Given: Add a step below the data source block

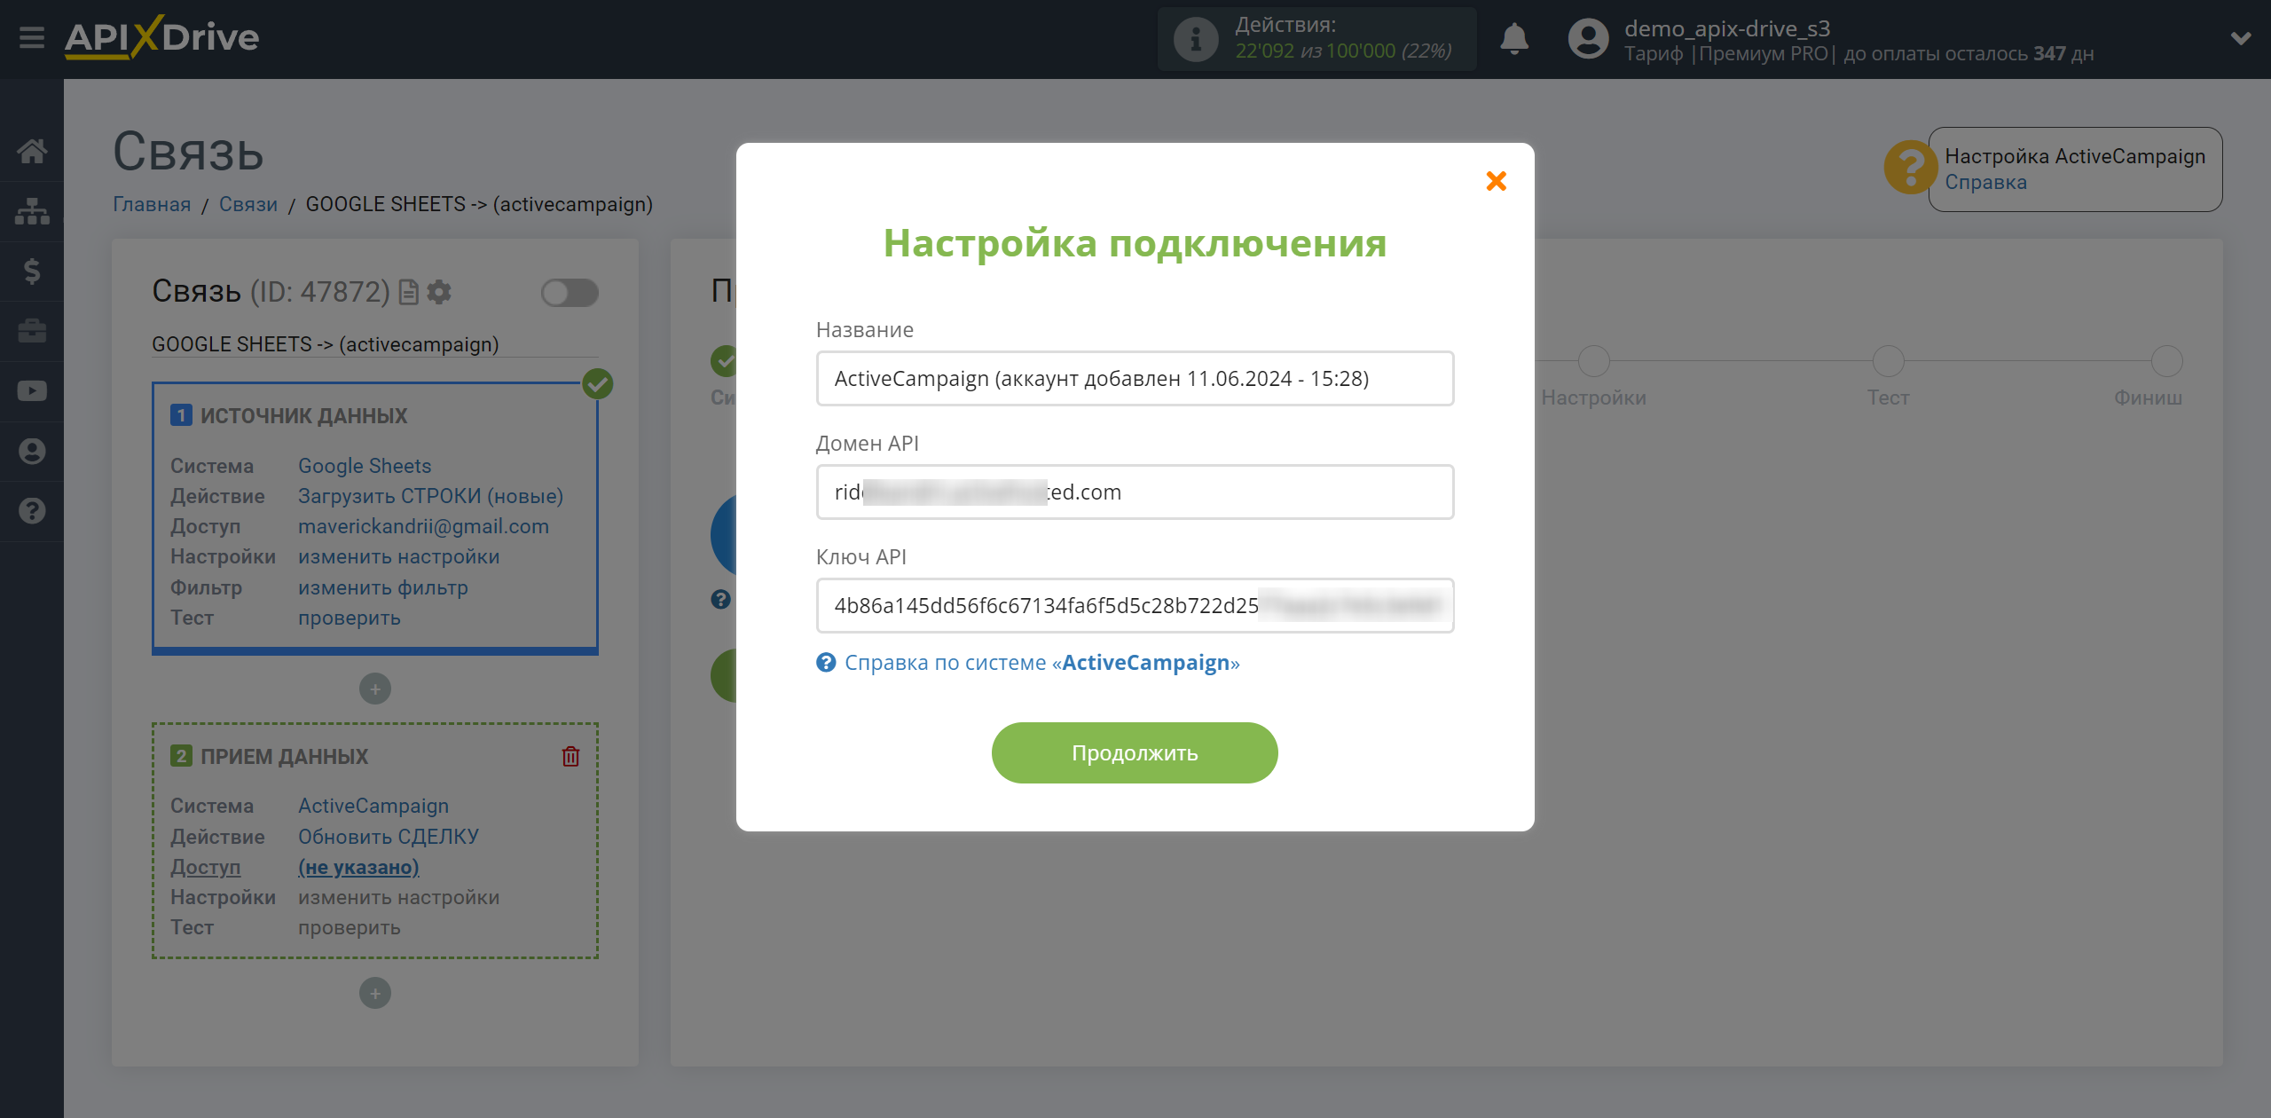Looking at the screenshot, I should pyautogui.click(x=375, y=689).
